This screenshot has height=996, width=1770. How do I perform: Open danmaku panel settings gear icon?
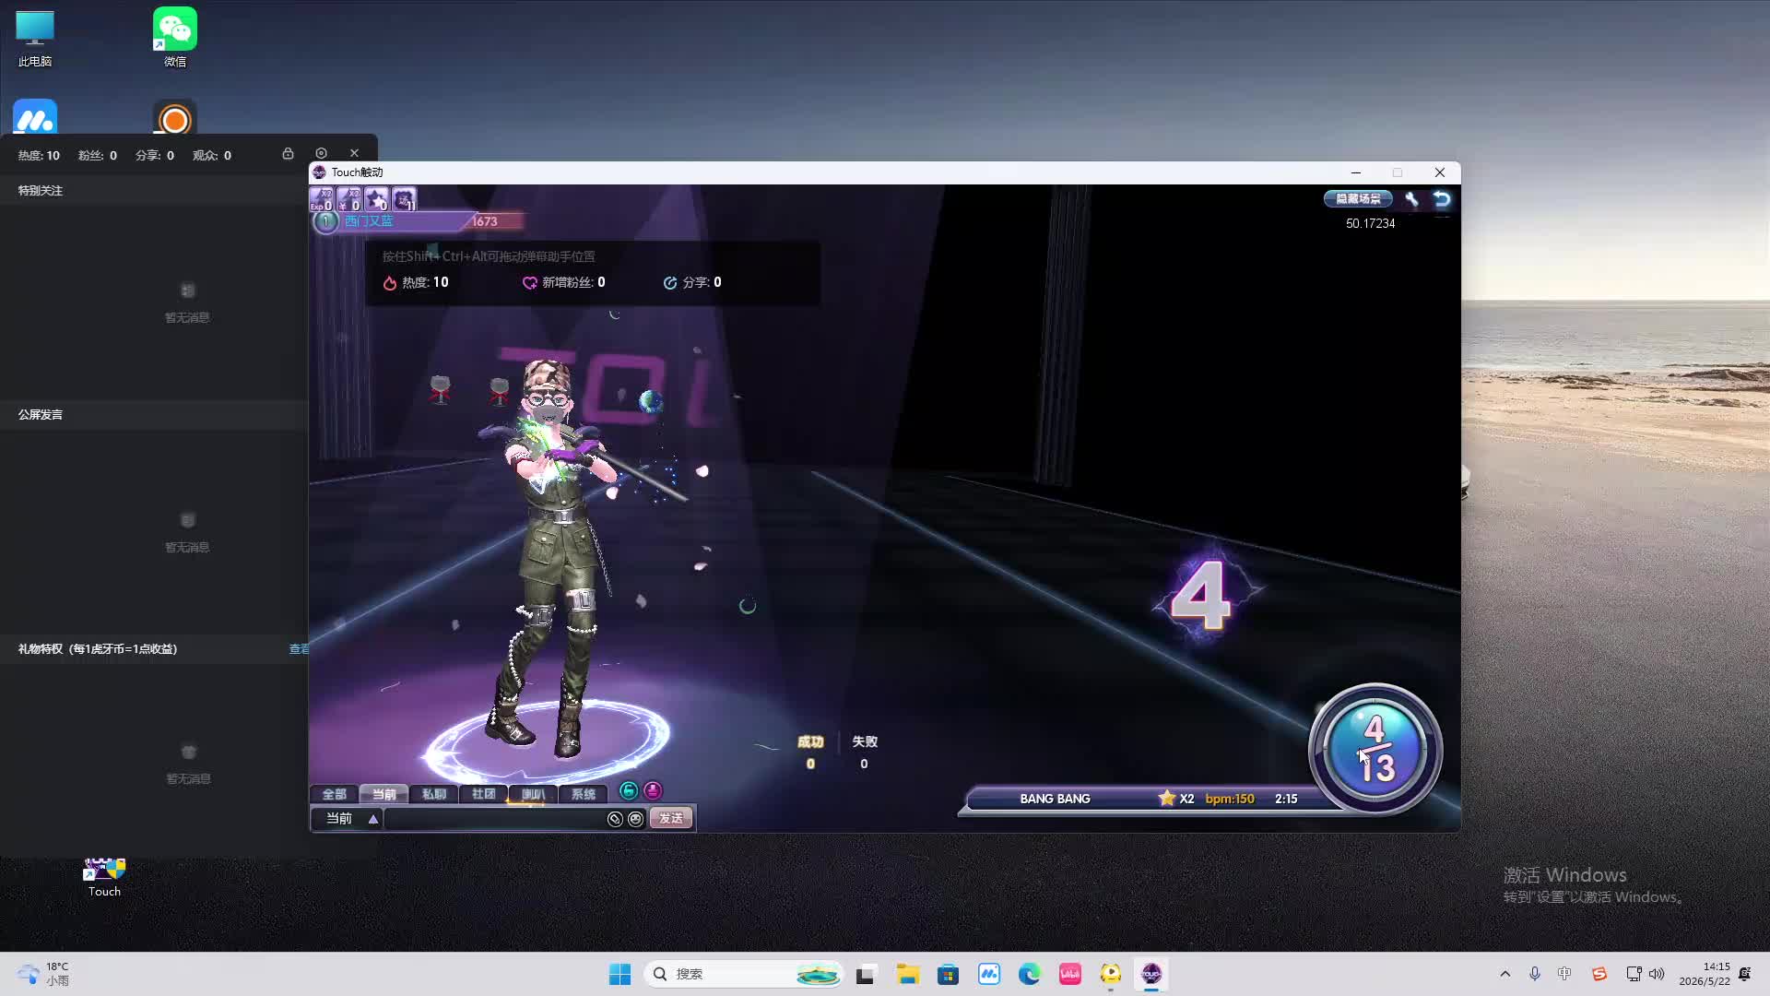click(321, 153)
